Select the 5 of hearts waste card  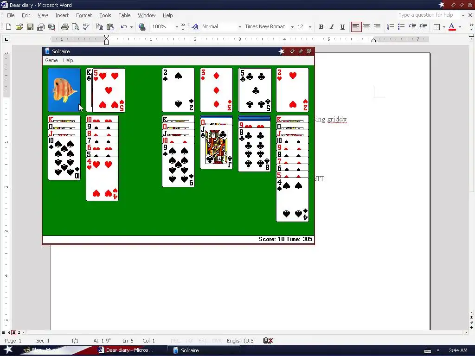point(109,90)
